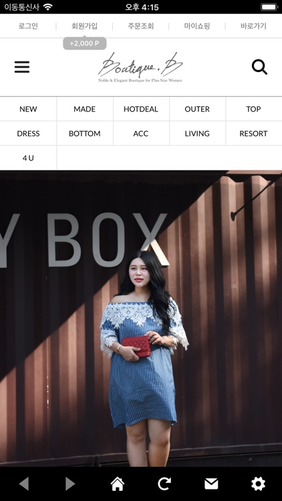Open 회원가입 sign-up link
Viewport: 282px width, 501px height.
click(x=84, y=26)
